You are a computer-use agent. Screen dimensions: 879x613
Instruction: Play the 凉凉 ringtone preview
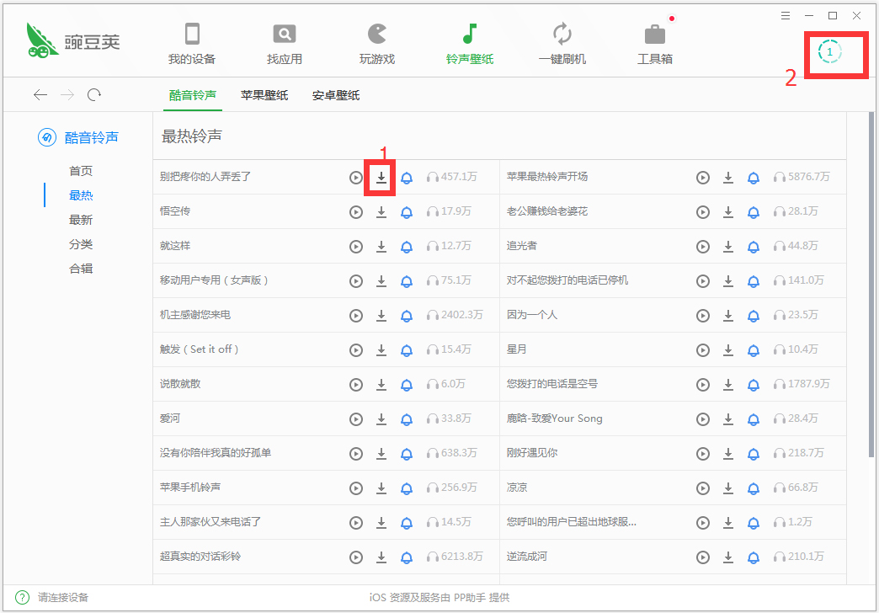coord(702,488)
